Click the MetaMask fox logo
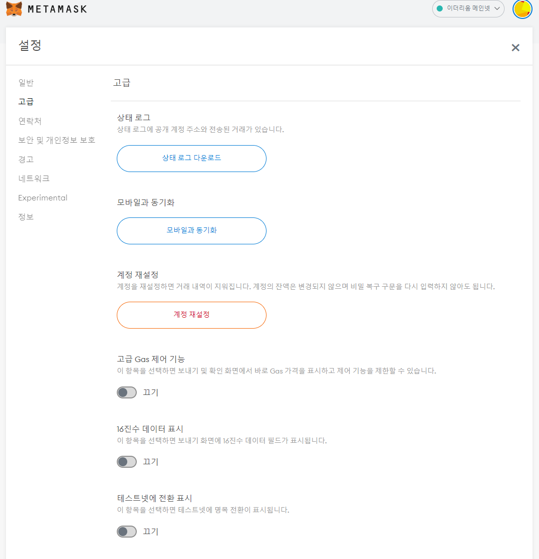 14,9
